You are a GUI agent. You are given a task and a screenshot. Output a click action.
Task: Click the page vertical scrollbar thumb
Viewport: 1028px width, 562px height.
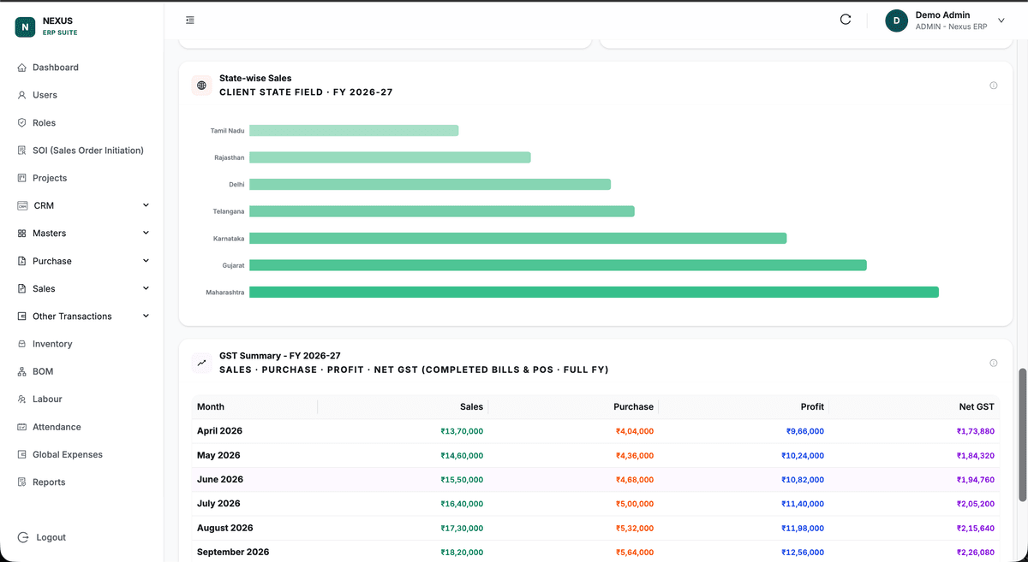pos(1022,435)
